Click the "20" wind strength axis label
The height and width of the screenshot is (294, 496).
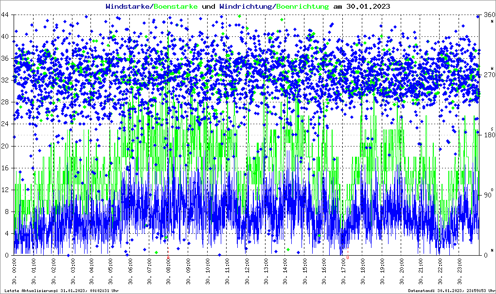(4, 146)
